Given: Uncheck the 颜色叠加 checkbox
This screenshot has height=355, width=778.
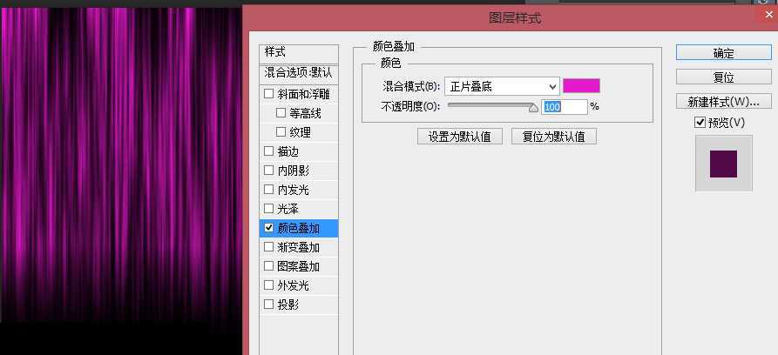Looking at the screenshot, I should coord(269,228).
